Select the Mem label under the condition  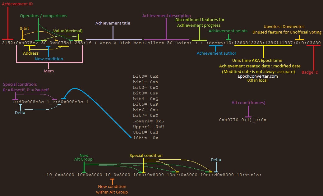[49, 71]
